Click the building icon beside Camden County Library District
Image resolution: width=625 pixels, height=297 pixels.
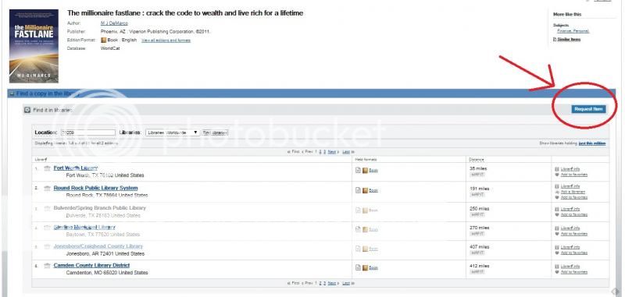[x=47, y=266]
